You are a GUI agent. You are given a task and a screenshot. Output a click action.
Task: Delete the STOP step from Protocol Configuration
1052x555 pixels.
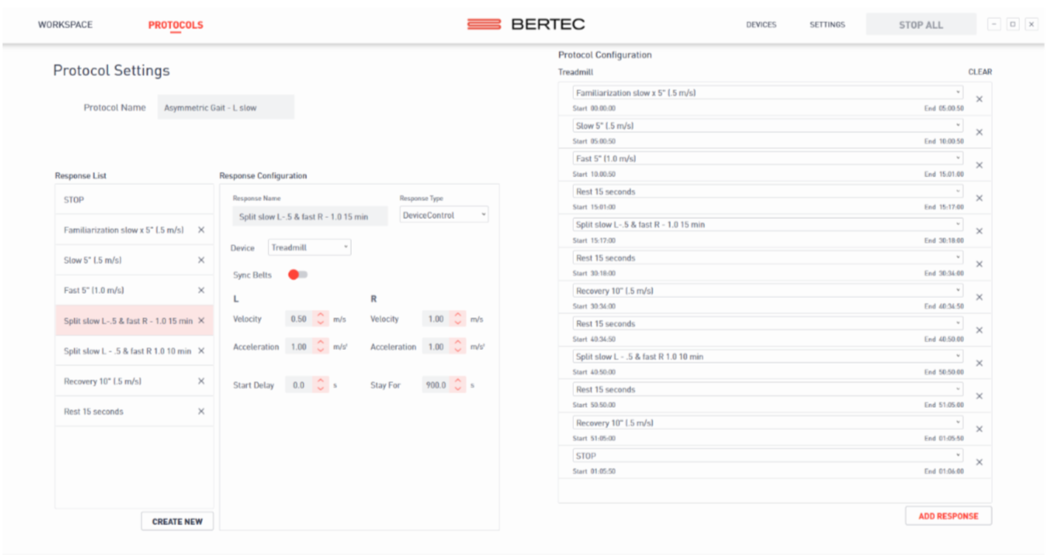click(x=980, y=462)
